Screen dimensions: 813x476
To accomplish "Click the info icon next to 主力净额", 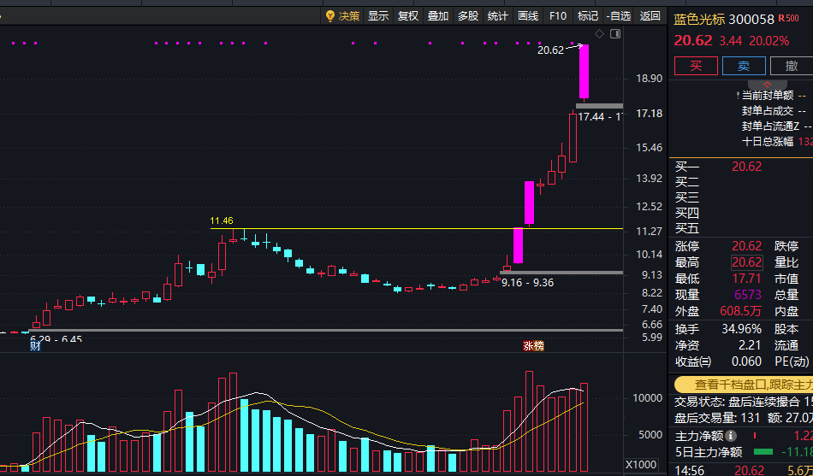I will [x=731, y=436].
